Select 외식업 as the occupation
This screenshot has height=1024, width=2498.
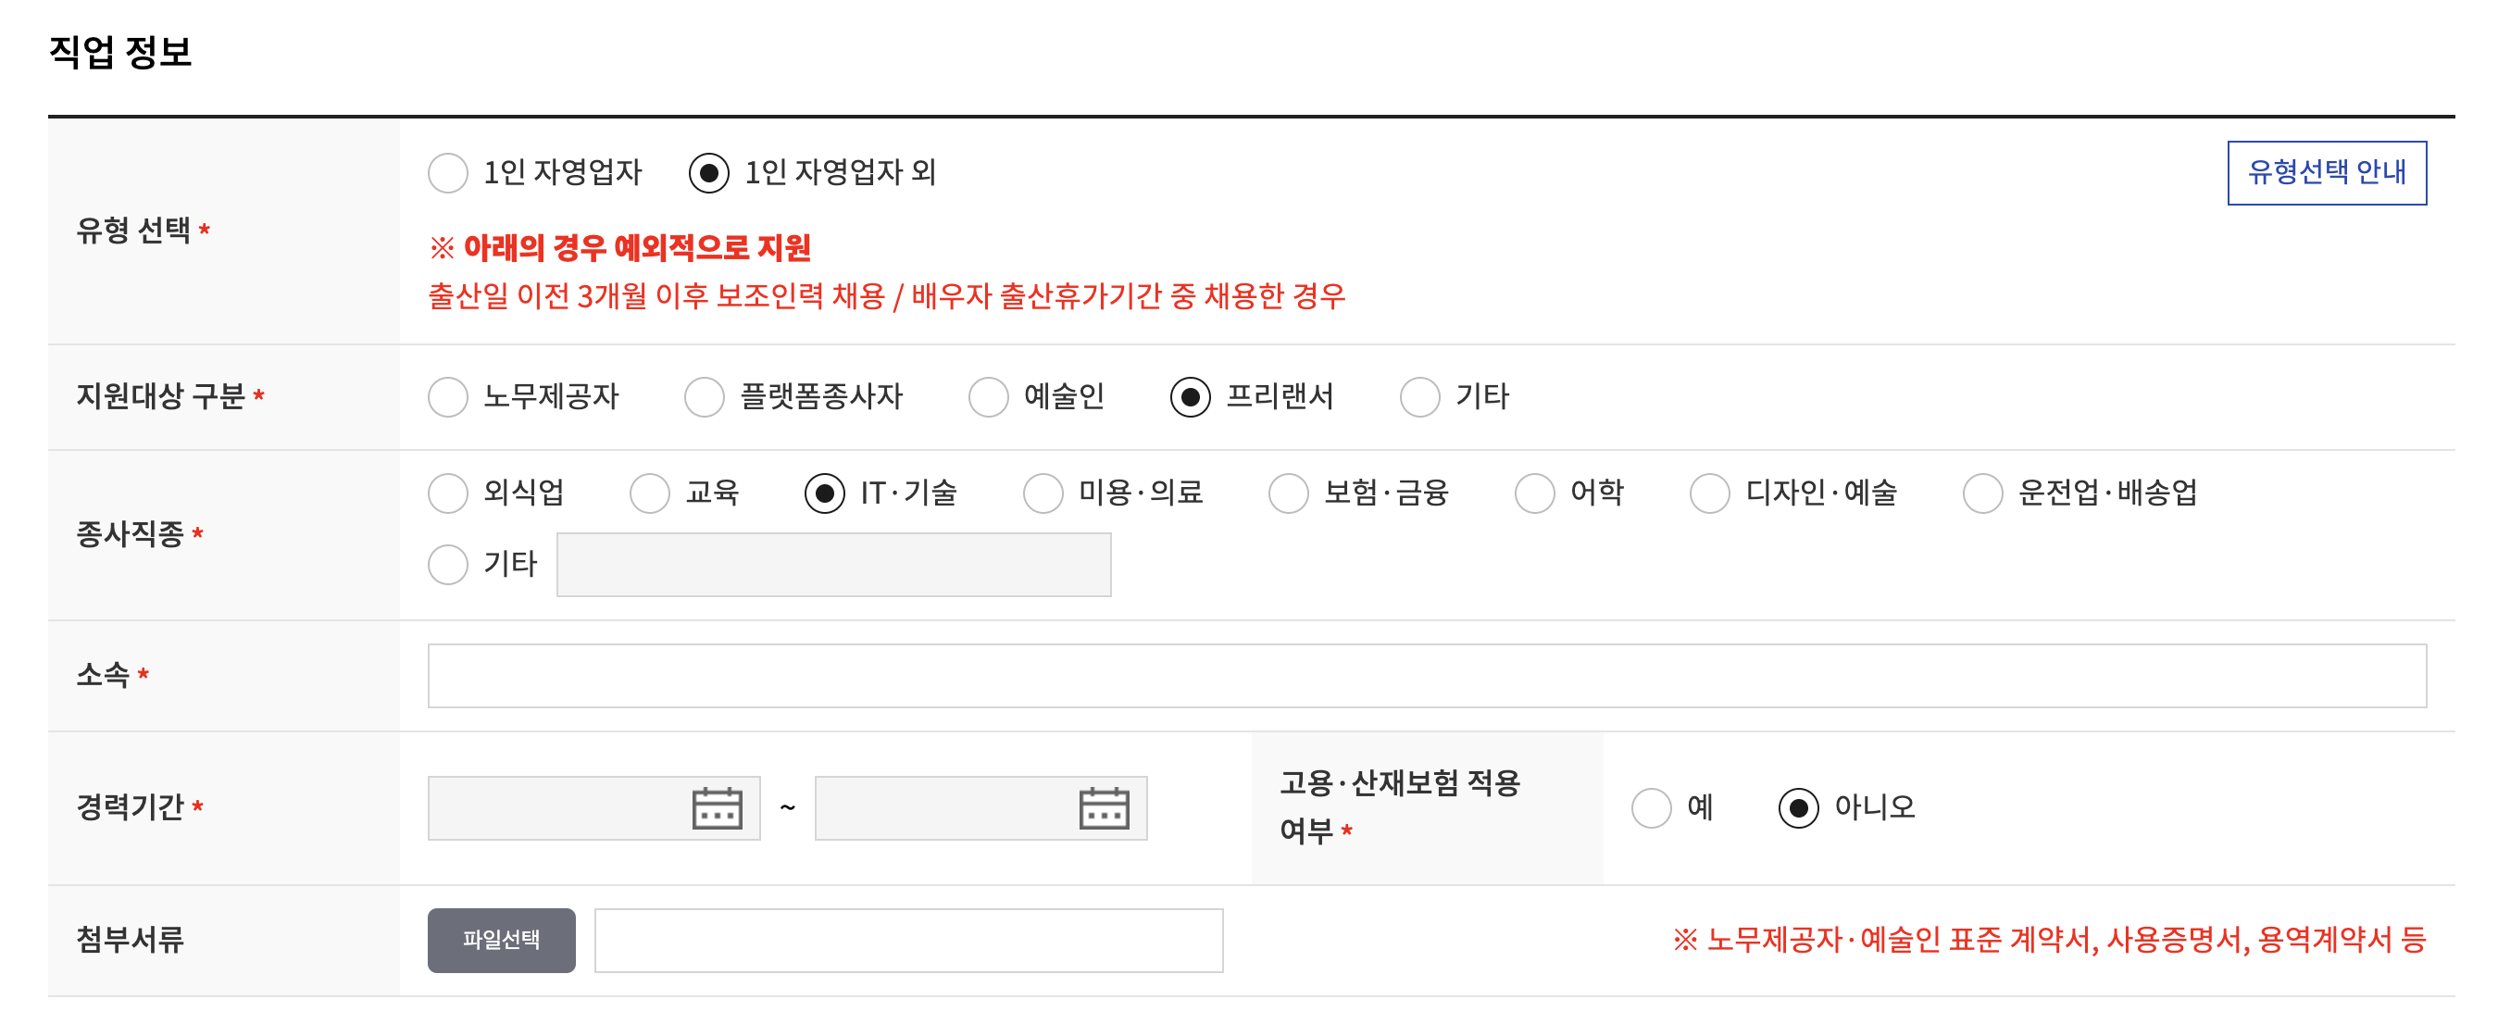pos(448,494)
